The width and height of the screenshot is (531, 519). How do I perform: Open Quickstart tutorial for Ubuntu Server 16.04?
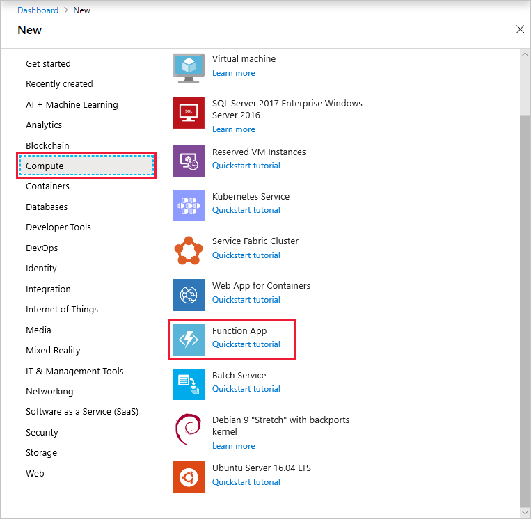point(246,482)
